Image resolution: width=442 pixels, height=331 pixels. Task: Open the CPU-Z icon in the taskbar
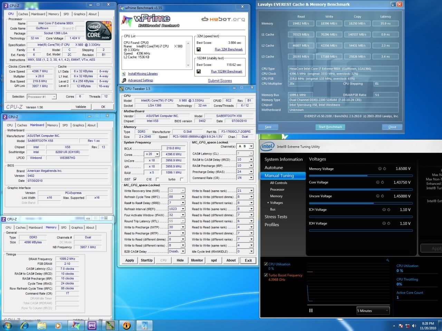click(92, 325)
